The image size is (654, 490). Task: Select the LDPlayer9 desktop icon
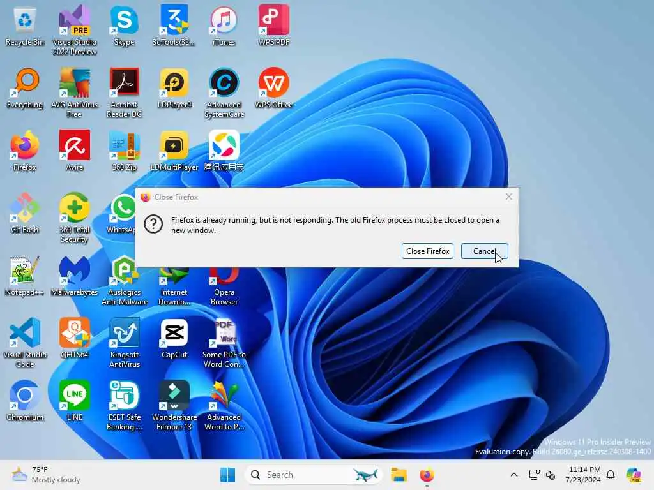174,89
